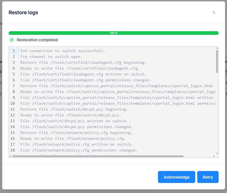Click the log's vertical scrollbar thumb
The width and height of the screenshot is (227, 193).
217,61
